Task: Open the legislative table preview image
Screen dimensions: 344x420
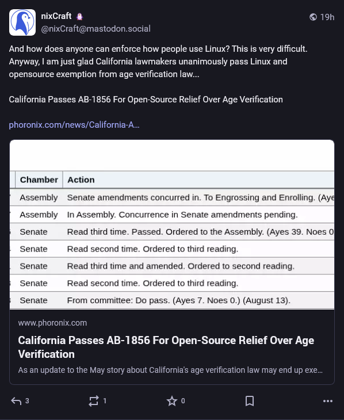Action: 172,224
